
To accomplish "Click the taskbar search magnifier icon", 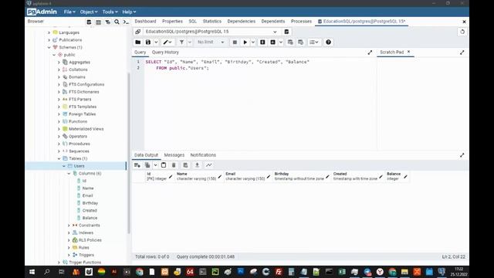I will click(x=47, y=272).
